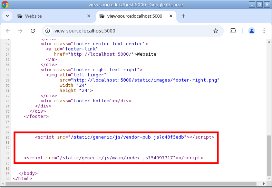Close the view-source:localhost:5000 tab
Image resolution: width=272 pixels, height=188 pixels.
[171, 16]
